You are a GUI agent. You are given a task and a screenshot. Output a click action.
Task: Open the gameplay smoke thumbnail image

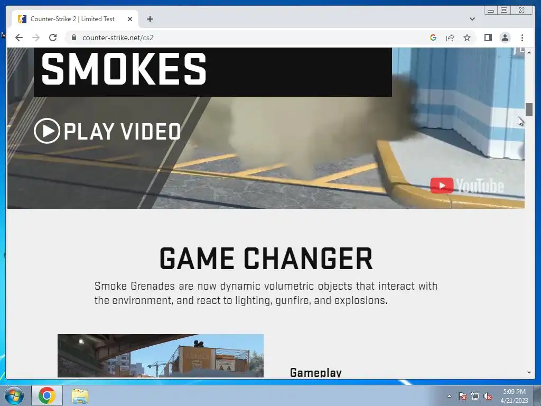click(161, 356)
